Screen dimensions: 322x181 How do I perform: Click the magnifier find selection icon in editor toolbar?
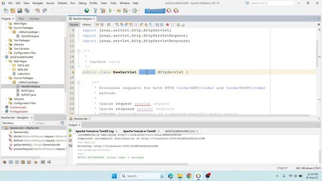[x=117, y=25]
